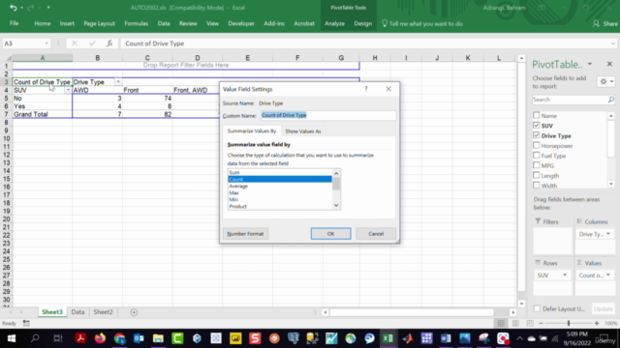
Task: Open SUV row filter dropdown in cell A4
Action: tap(68, 90)
